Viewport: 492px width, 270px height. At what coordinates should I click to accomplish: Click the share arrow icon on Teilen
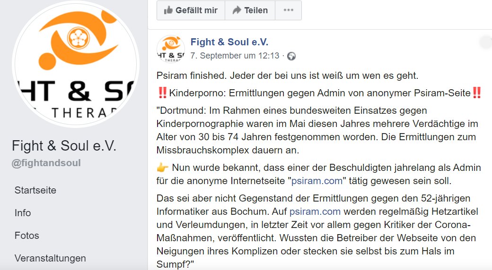[237, 10]
